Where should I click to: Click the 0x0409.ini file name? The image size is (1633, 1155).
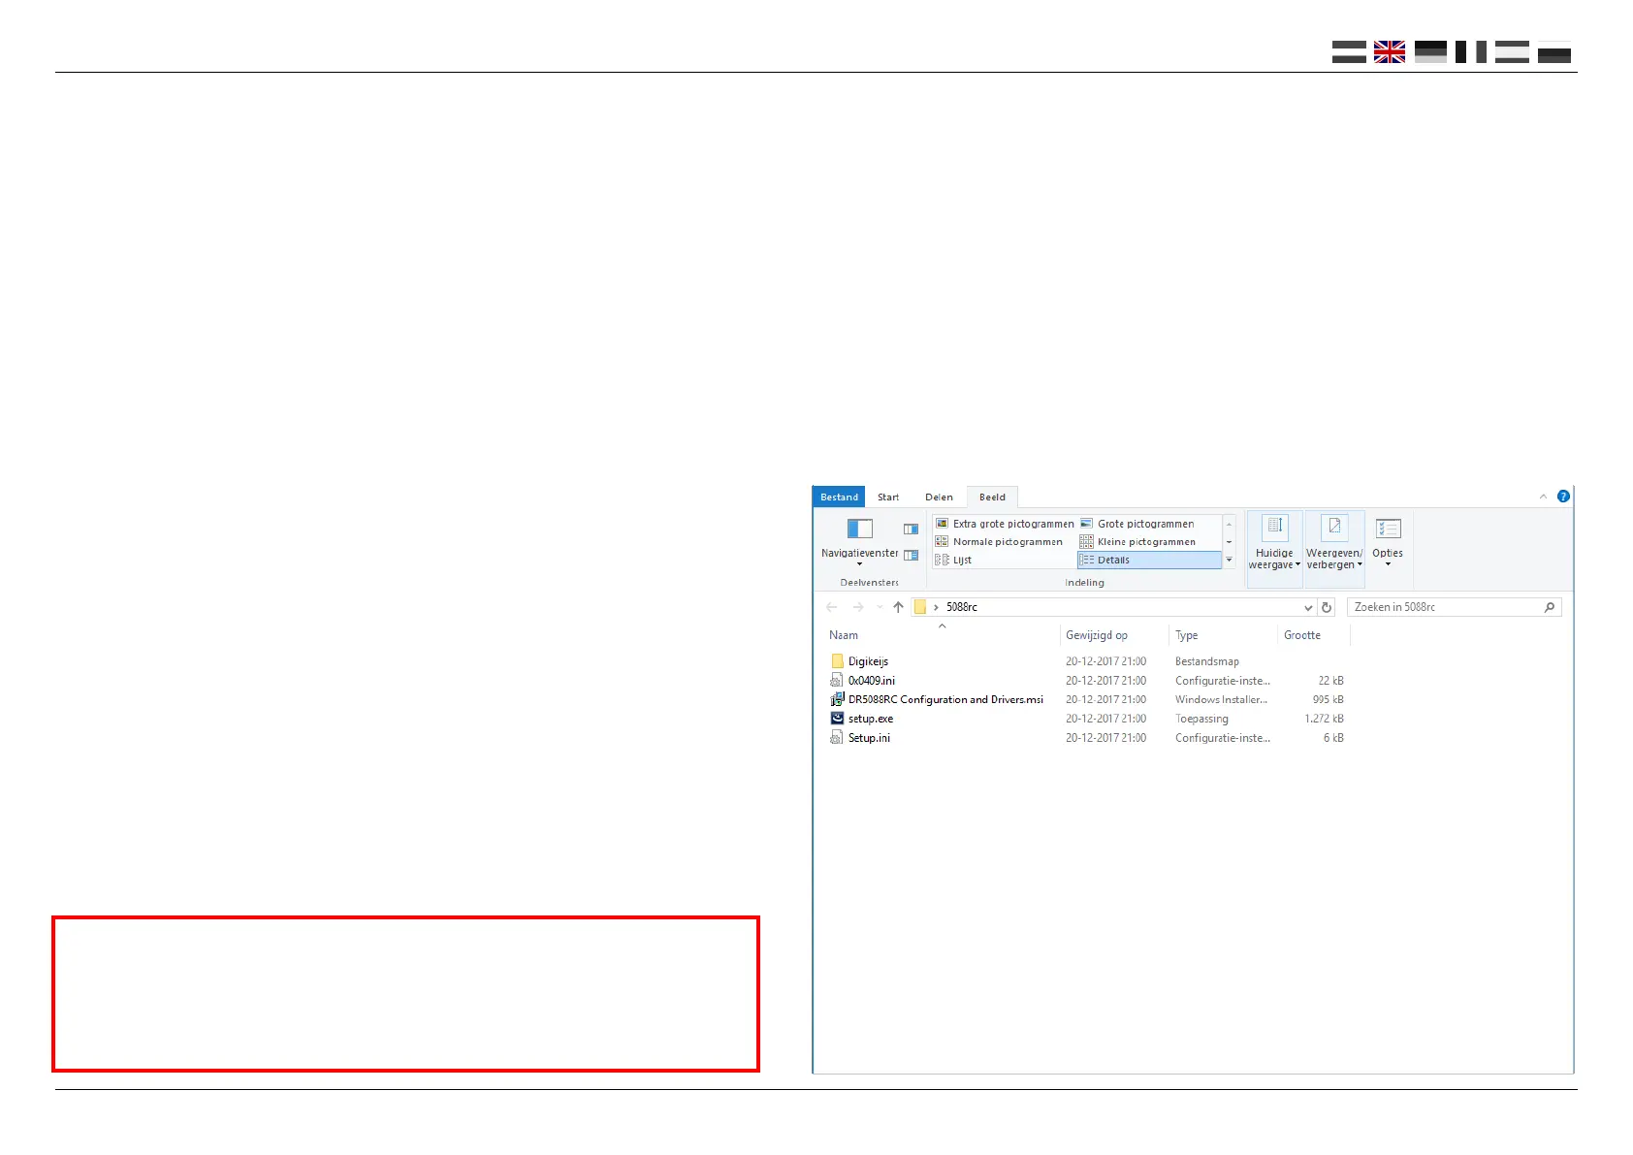872,681
